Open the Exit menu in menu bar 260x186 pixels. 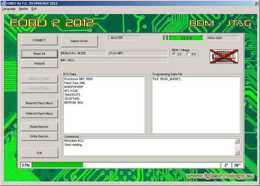coord(34,9)
